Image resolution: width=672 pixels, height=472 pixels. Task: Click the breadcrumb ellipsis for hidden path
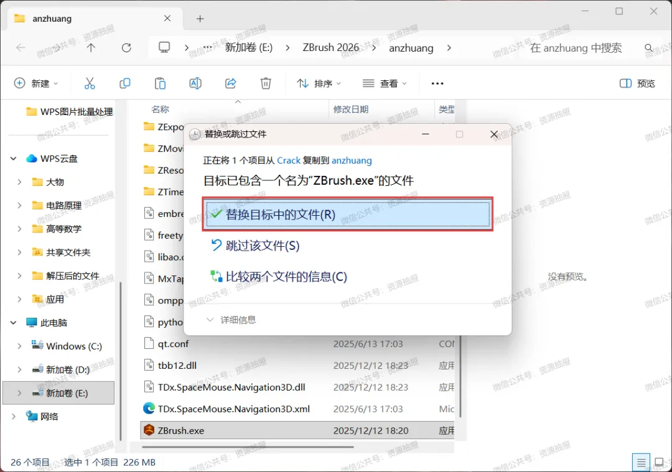click(207, 47)
